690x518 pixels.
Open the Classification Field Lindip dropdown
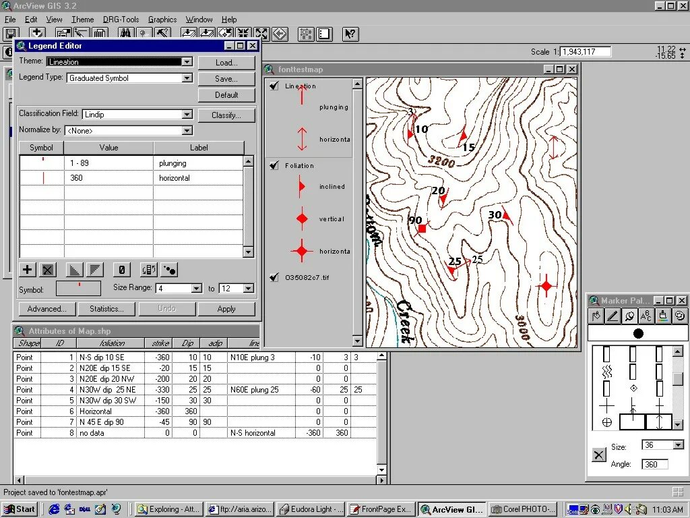point(187,115)
